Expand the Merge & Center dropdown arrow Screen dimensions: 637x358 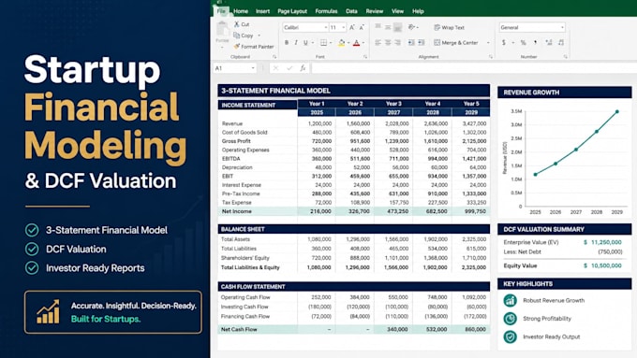tap(488, 43)
